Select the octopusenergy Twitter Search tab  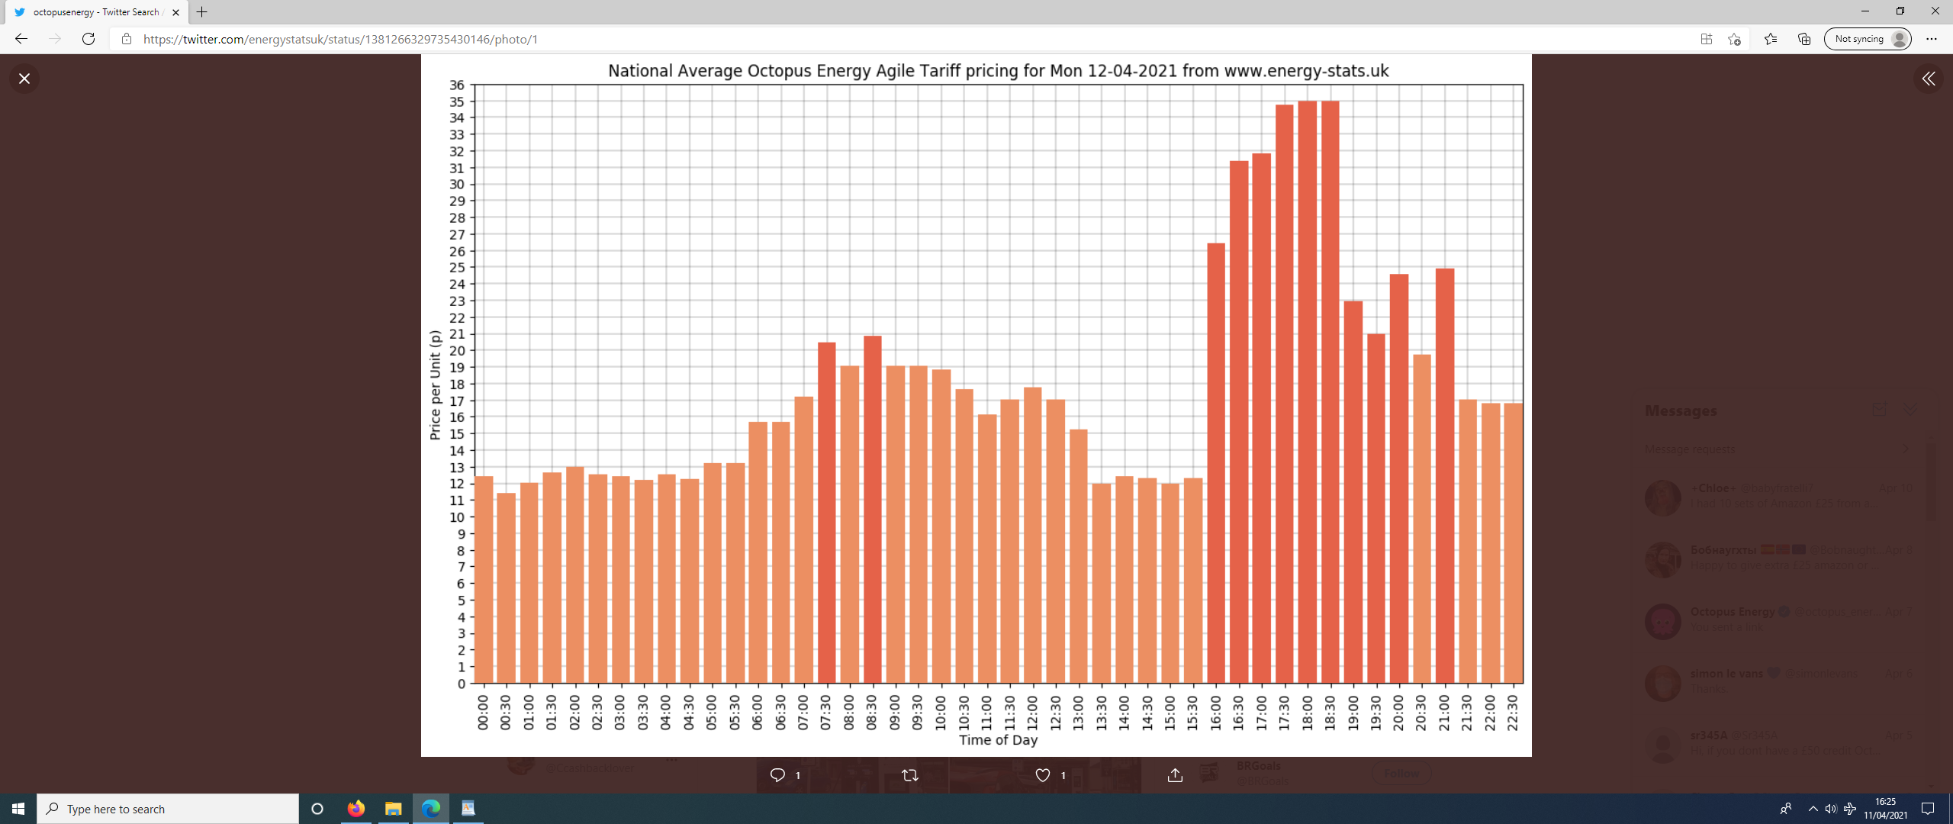click(95, 12)
